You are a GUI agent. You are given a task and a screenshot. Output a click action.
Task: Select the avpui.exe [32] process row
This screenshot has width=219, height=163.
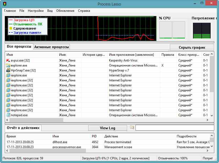(107, 60)
